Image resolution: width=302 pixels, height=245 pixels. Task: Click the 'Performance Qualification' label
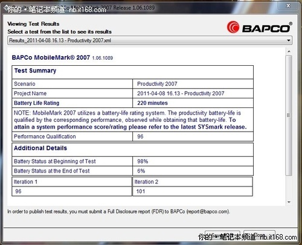45,136
